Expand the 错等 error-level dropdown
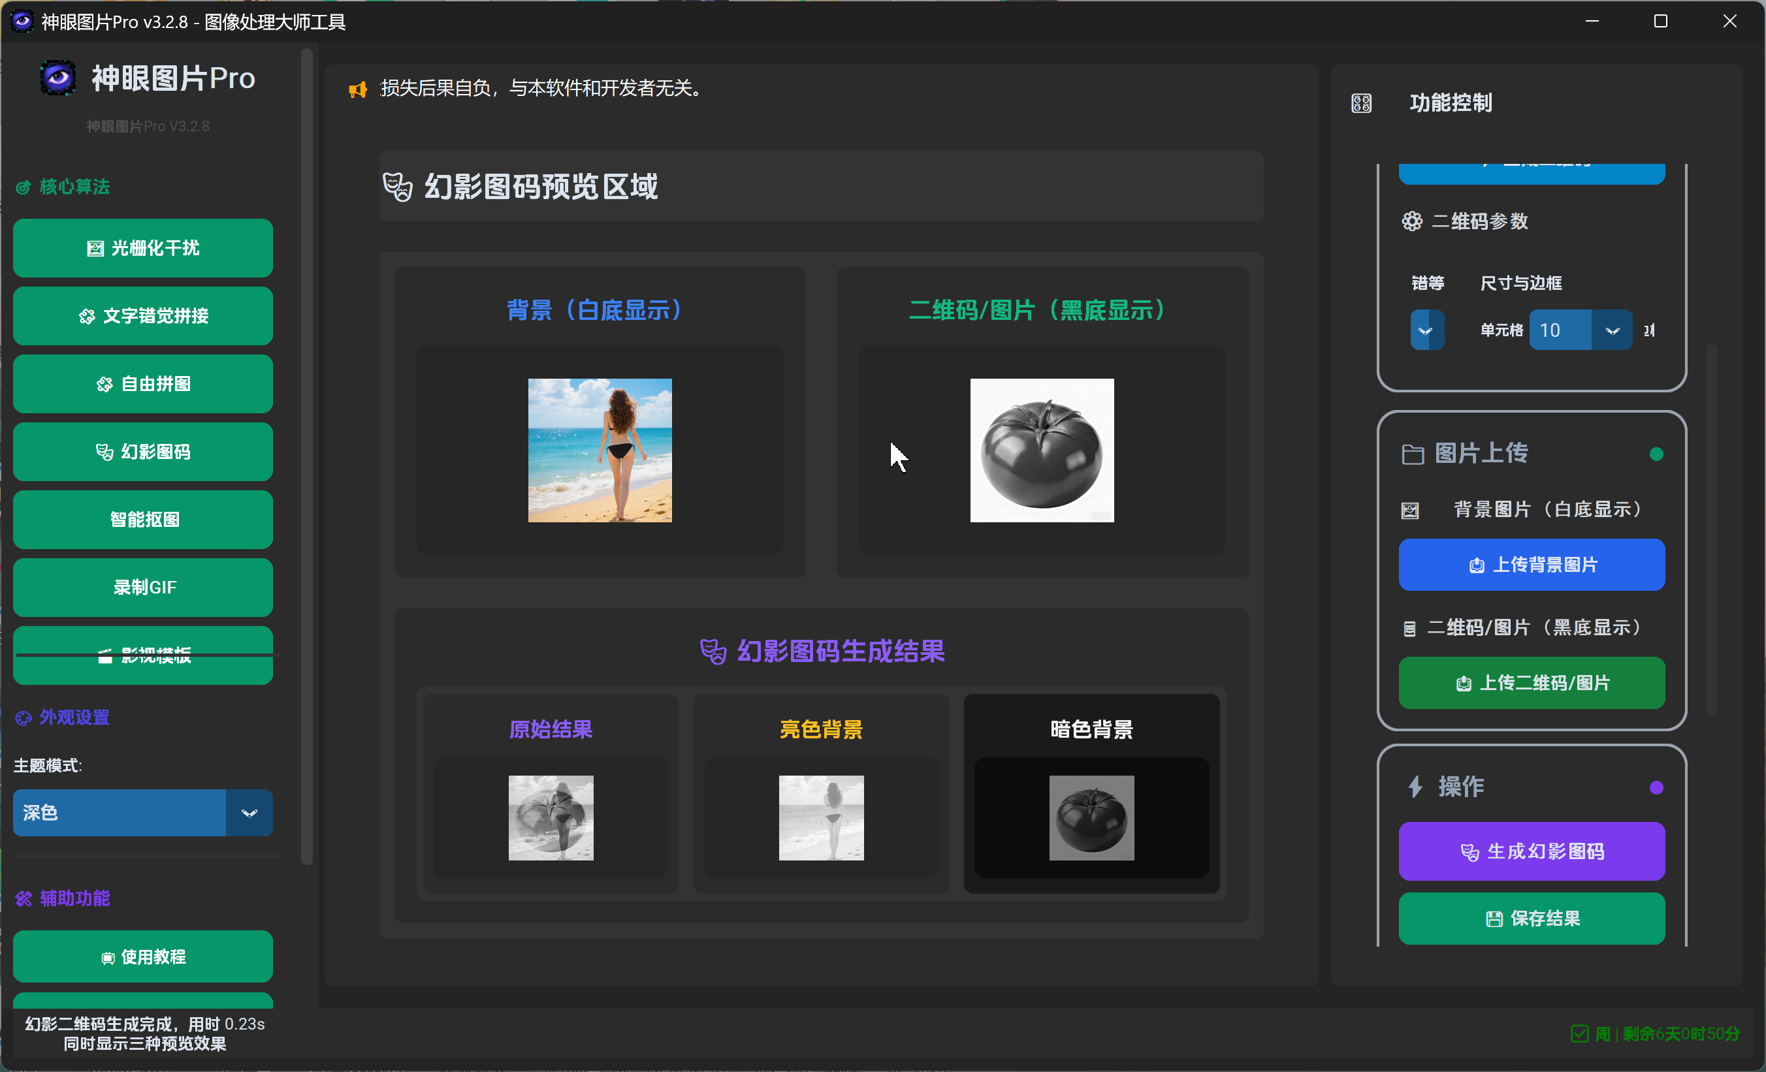Screen dimensions: 1766x1072 pyautogui.click(x=1426, y=330)
